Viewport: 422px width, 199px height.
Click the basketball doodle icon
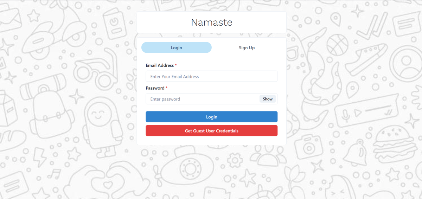coord(337,45)
